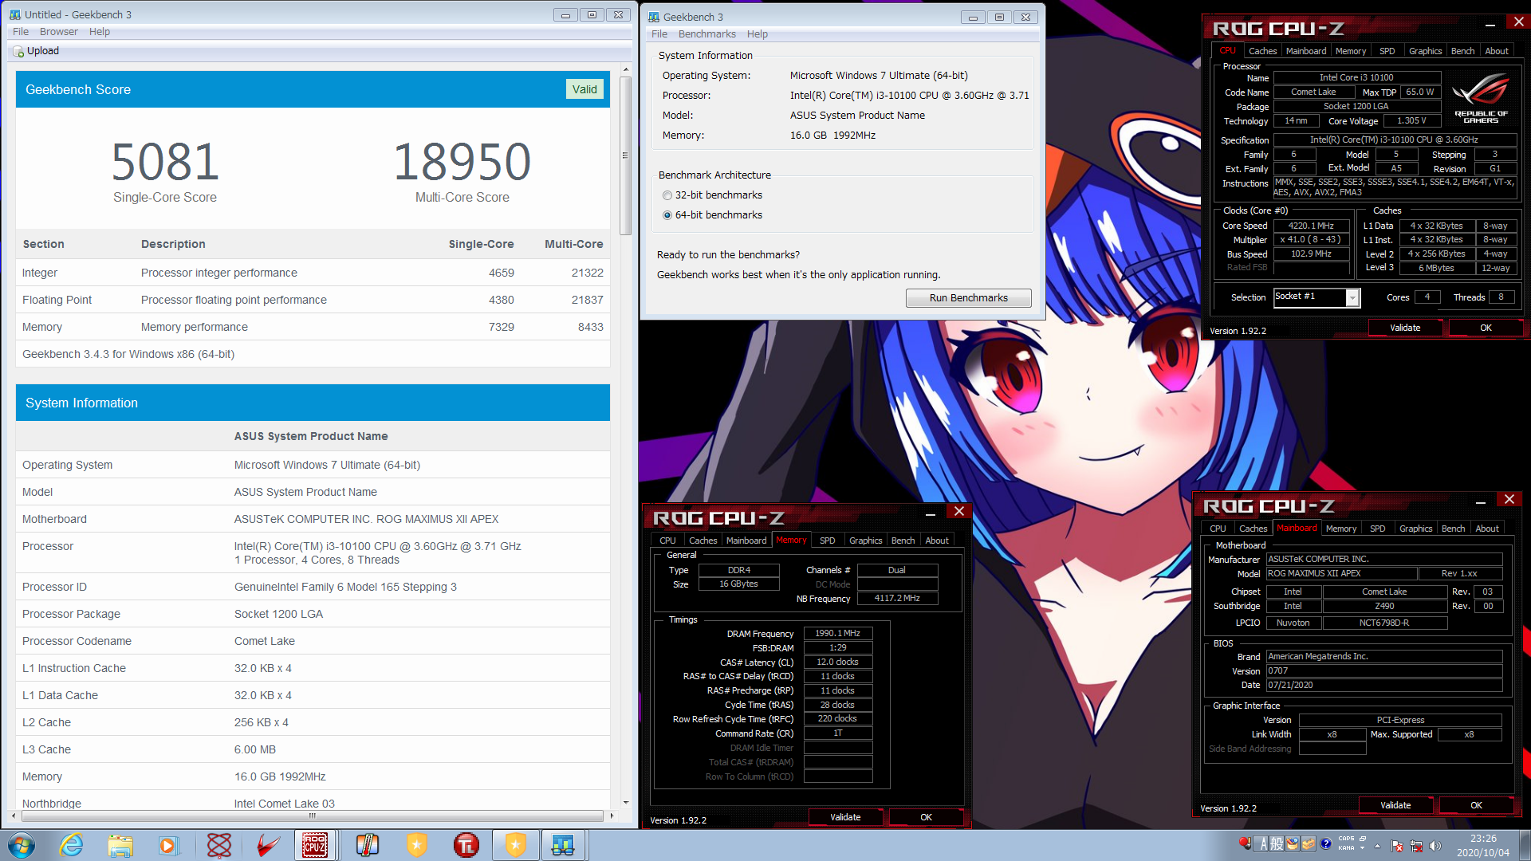Open the thermometer temperature app on taskbar

[367, 845]
